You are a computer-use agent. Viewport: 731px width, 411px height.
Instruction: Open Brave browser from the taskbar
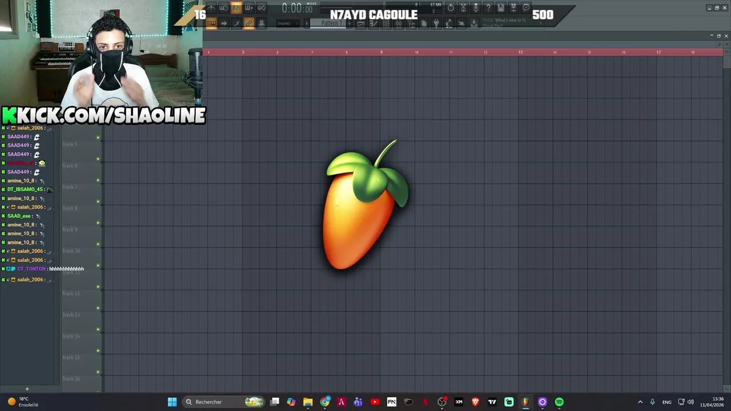coord(475,402)
